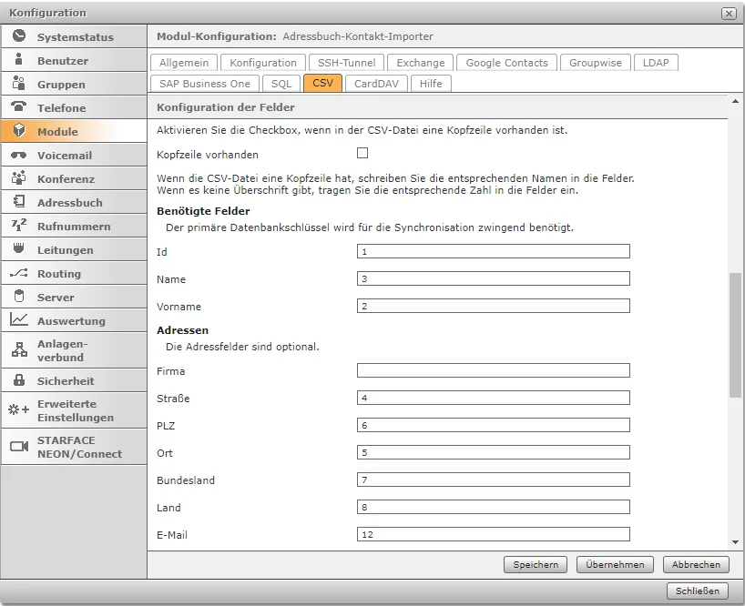Screen dimensions: 745x606
Task: Select the active CSV tab
Action: [x=322, y=83]
